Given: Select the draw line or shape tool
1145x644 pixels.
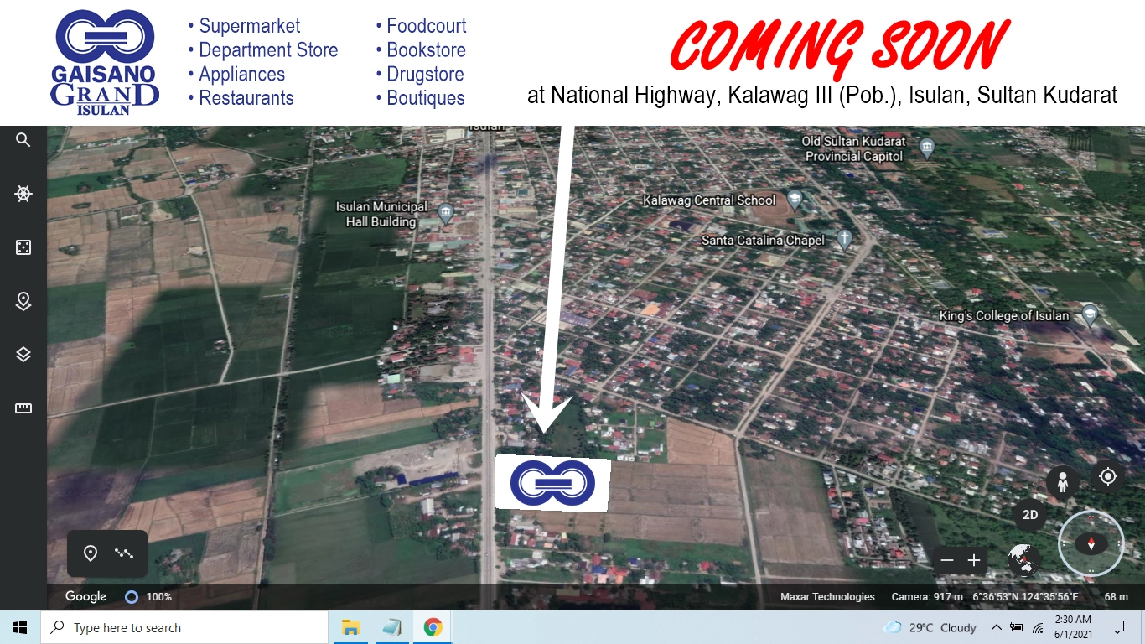Looking at the screenshot, I should (124, 553).
